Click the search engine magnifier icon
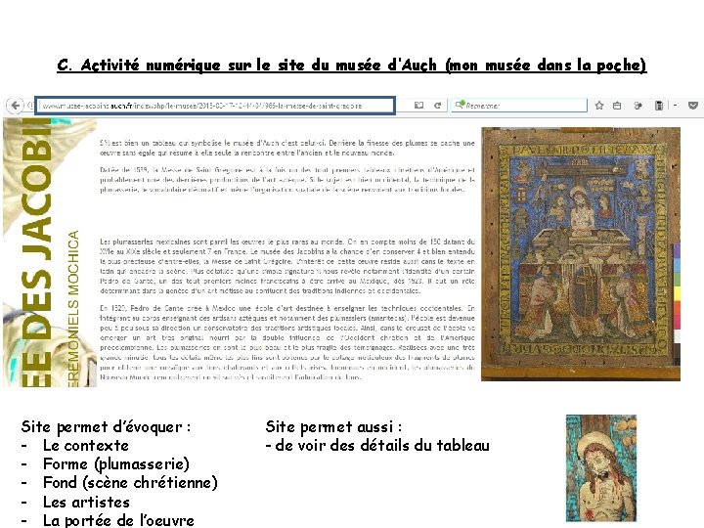 coord(460,105)
